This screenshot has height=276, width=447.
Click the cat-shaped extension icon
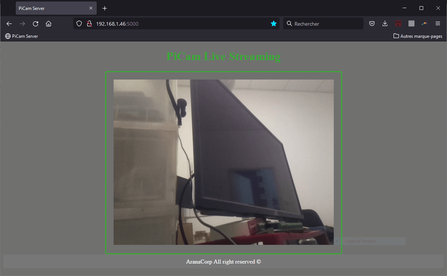coord(411,23)
